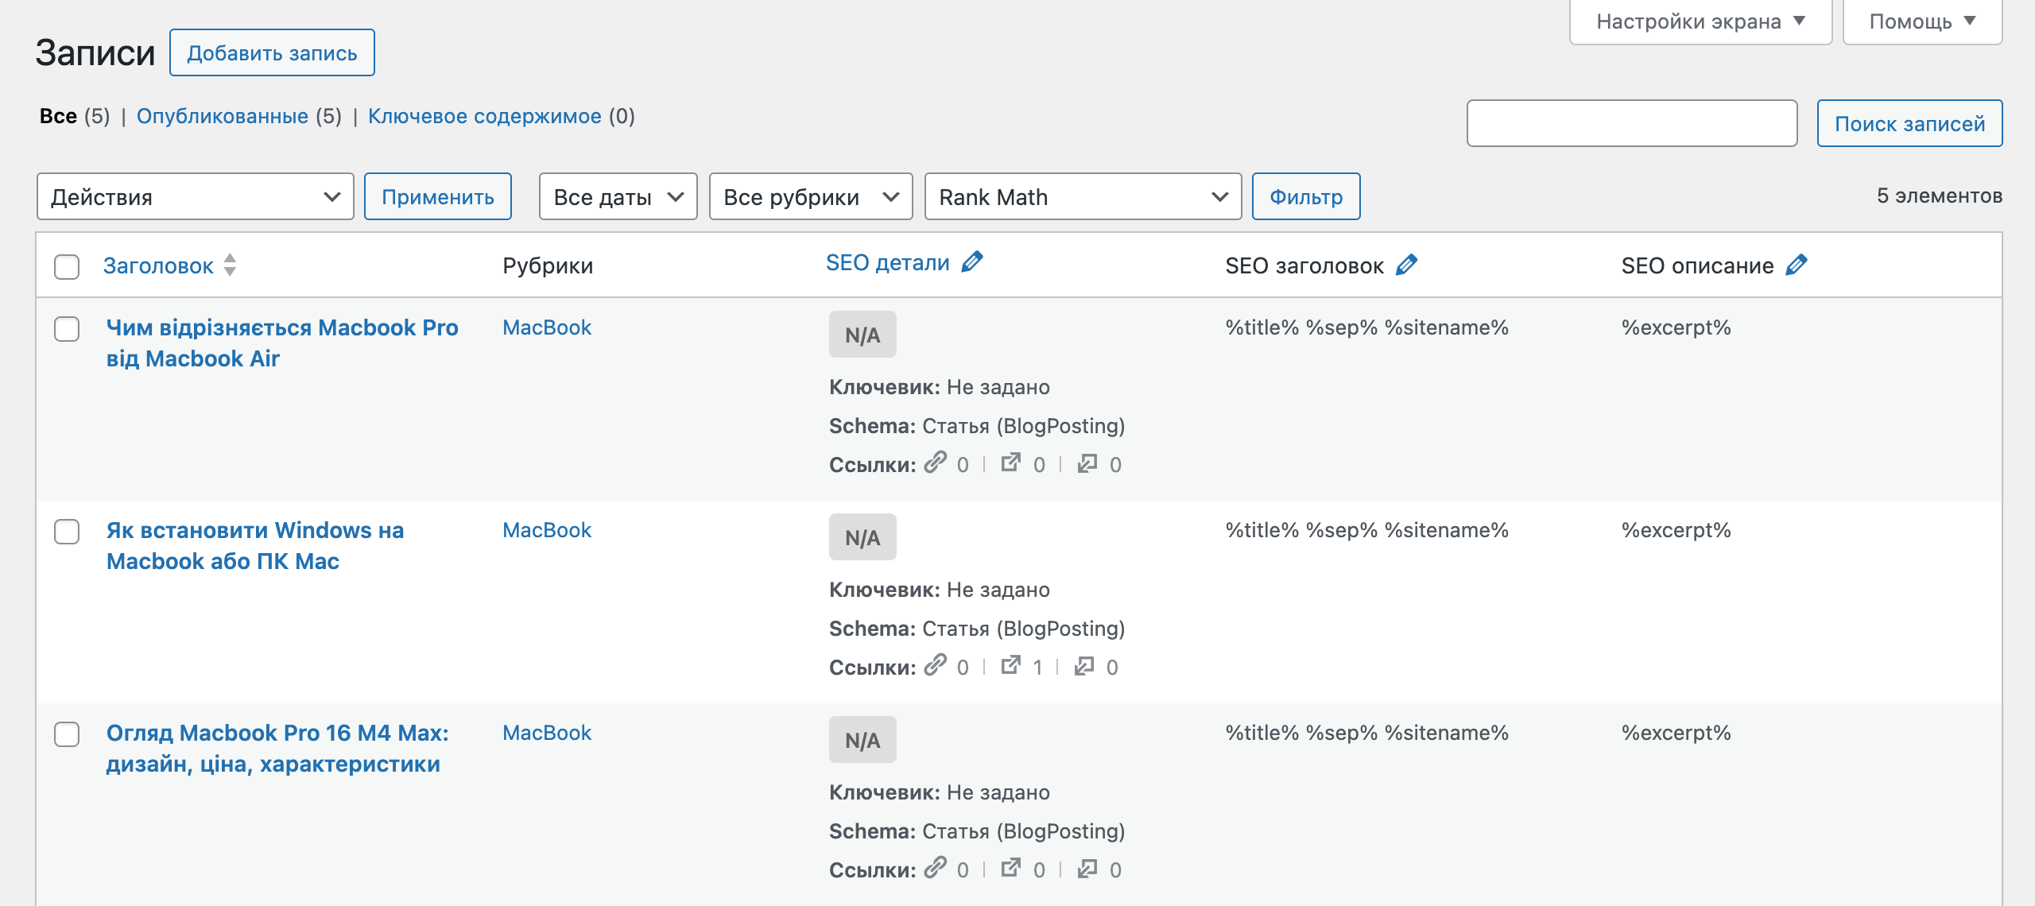This screenshot has width=2035, height=906.
Task: Click the Рубрики column header
Action: pos(548,265)
